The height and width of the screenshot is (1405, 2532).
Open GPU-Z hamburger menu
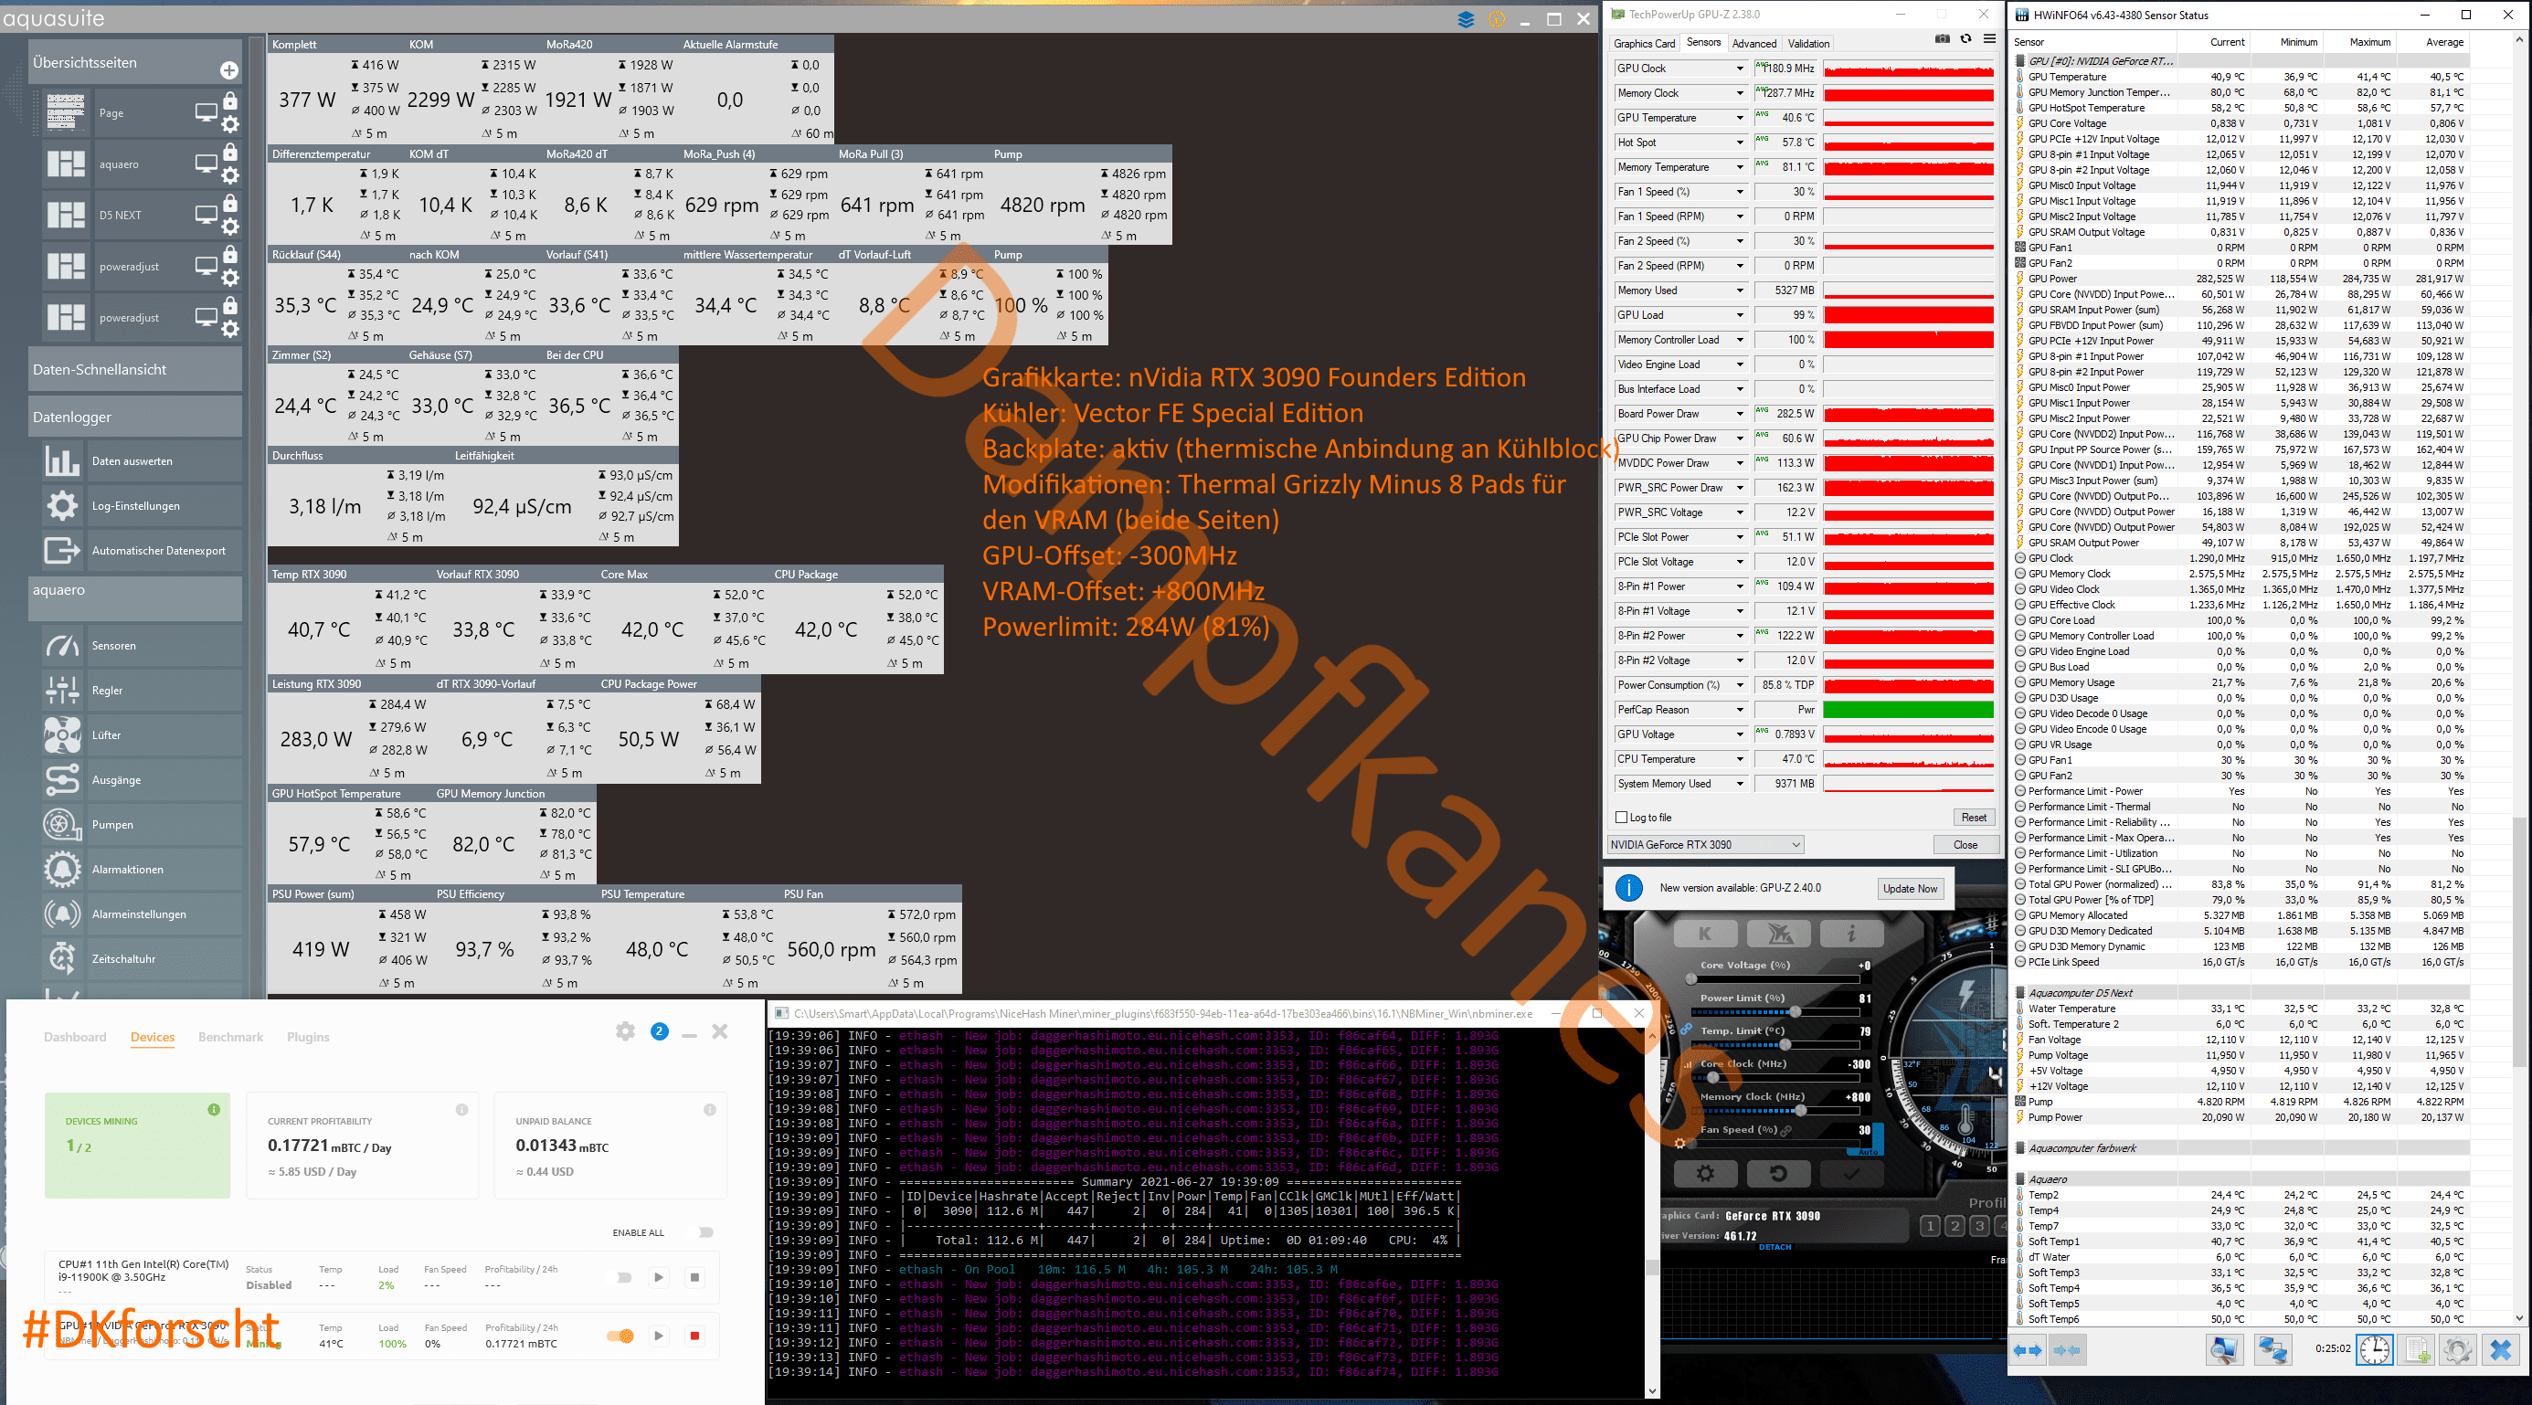[x=1989, y=39]
